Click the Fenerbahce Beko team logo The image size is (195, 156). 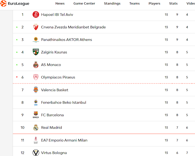36,102
